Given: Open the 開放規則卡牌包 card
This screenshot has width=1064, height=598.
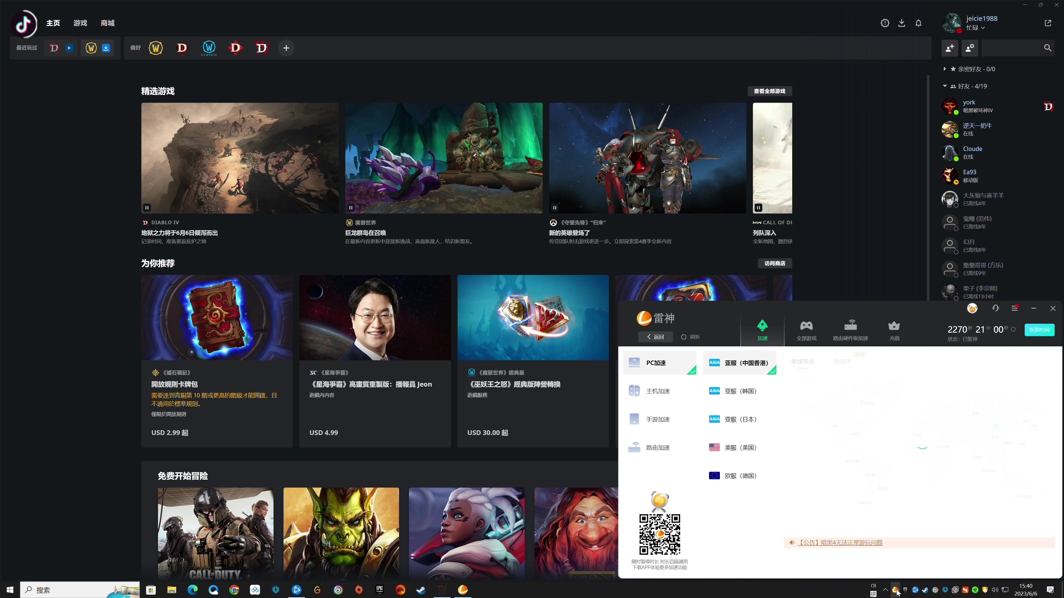Looking at the screenshot, I should coord(217,361).
